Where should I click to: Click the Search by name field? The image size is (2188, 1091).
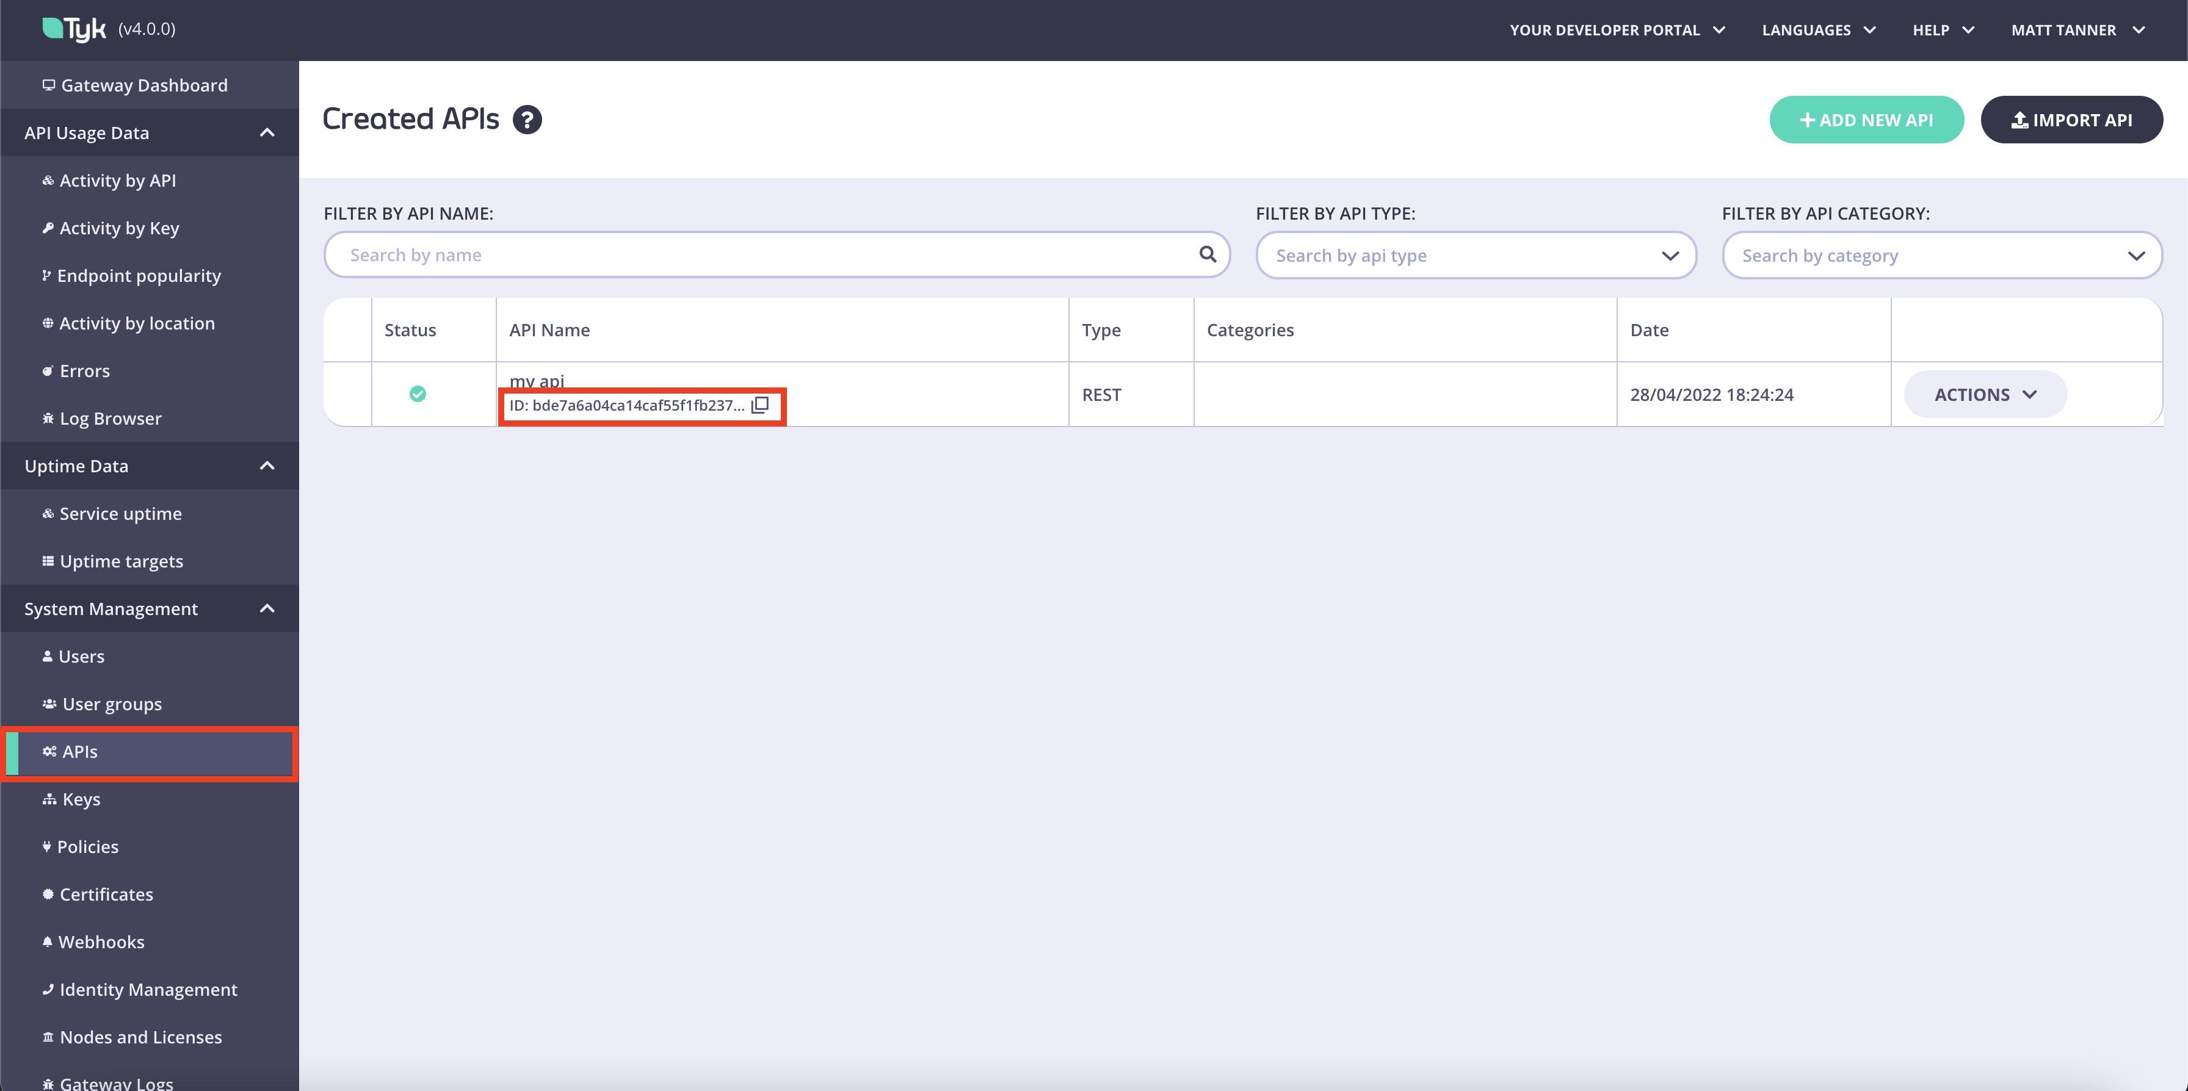tap(764, 254)
